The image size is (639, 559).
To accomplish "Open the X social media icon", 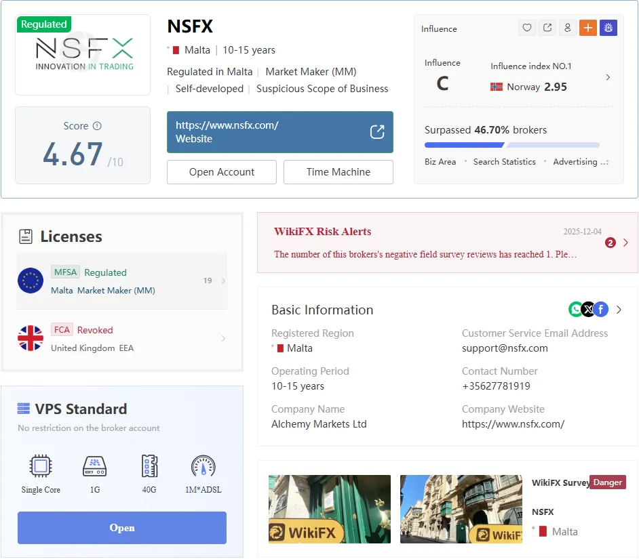I will click(x=588, y=310).
